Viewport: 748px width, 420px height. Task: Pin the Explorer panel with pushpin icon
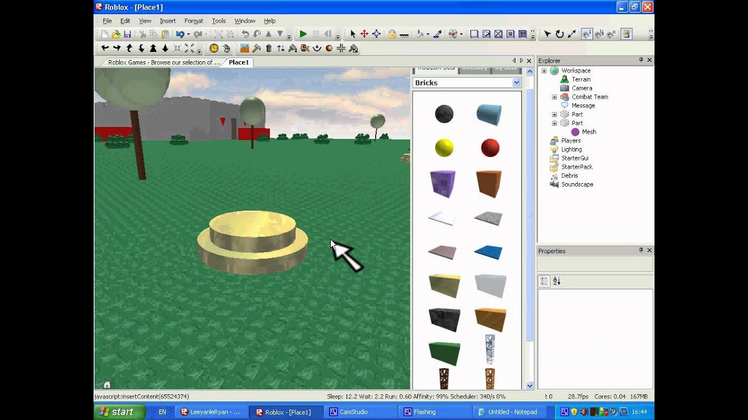(x=641, y=60)
